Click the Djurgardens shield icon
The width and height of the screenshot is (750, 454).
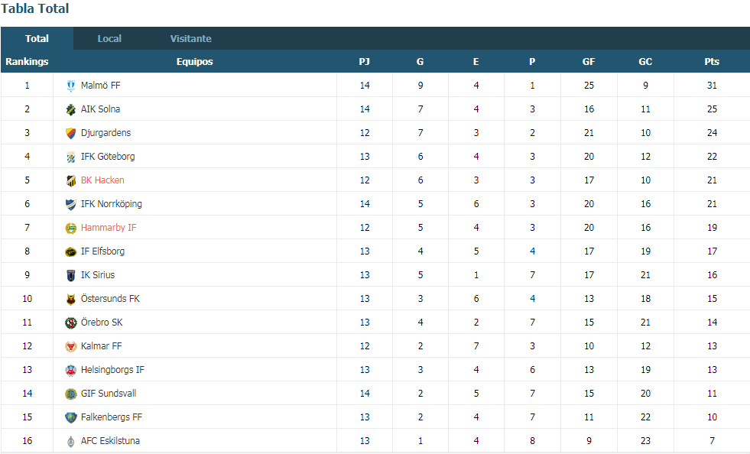point(71,133)
